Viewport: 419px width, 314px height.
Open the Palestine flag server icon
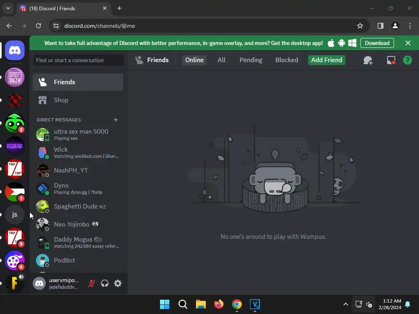point(15,192)
